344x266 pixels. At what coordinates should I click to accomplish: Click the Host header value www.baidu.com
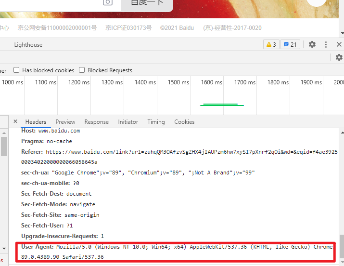pyautogui.click(x=59, y=131)
